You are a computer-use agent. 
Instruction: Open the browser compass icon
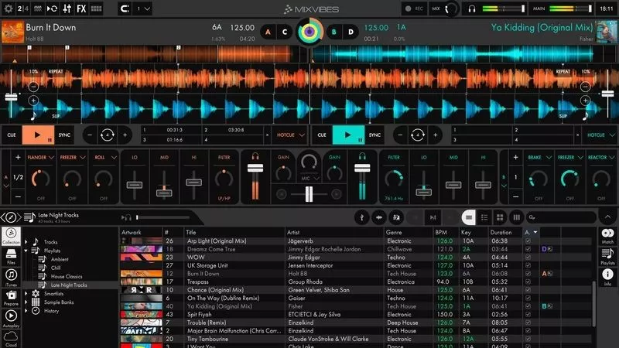click(x=11, y=217)
